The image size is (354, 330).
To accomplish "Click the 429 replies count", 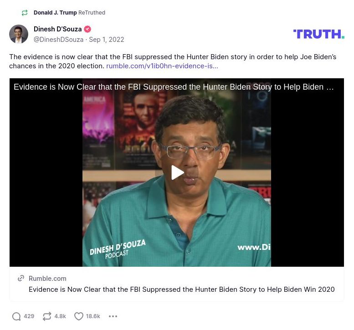I will tap(29, 316).
